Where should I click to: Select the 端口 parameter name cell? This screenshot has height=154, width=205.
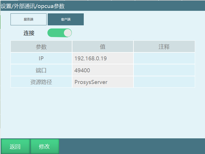point(41,70)
